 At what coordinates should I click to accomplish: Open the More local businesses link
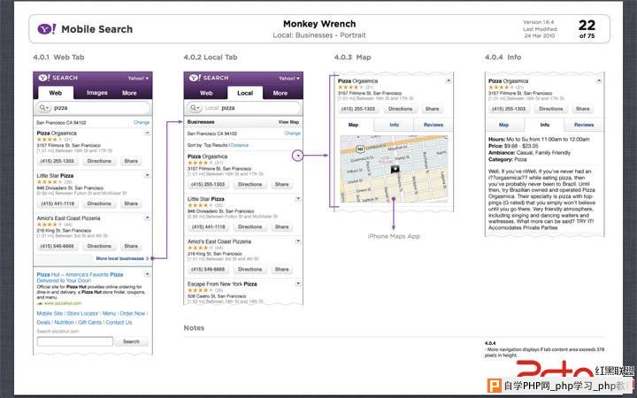(122, 258)
